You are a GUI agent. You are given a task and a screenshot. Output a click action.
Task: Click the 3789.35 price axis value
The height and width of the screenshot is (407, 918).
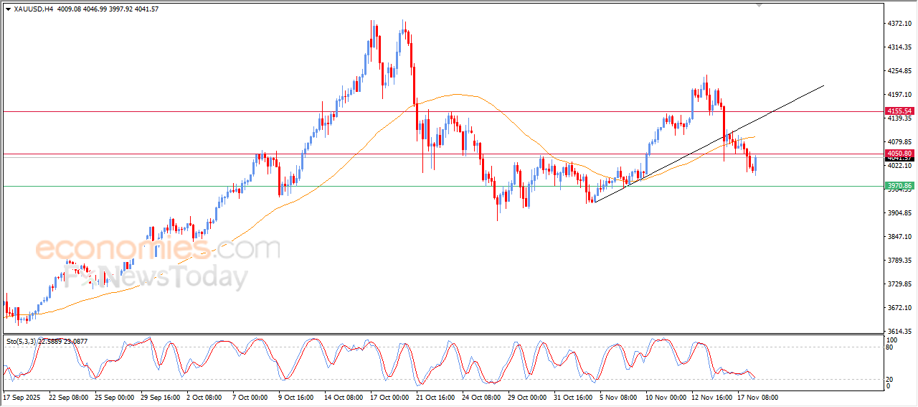click(899, 261)
